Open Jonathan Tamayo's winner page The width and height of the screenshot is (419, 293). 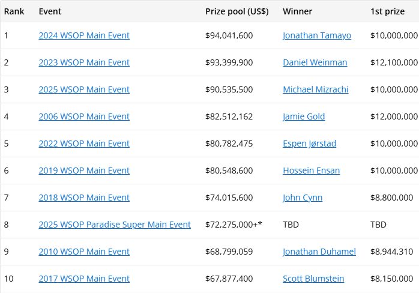(x=317, y=35)
